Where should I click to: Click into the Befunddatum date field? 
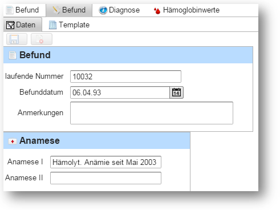click(120, 92)
